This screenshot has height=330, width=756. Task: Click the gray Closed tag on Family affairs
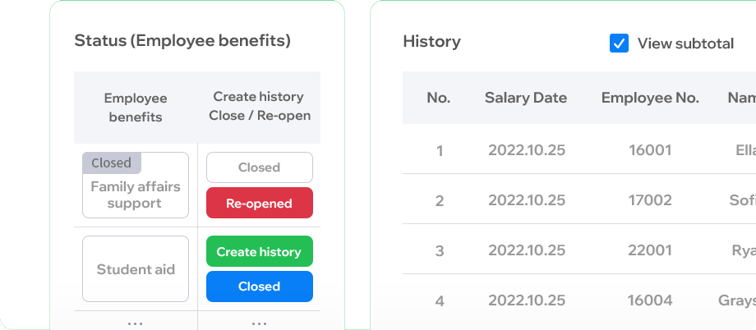pyautogui.click(x=112, y=163)
